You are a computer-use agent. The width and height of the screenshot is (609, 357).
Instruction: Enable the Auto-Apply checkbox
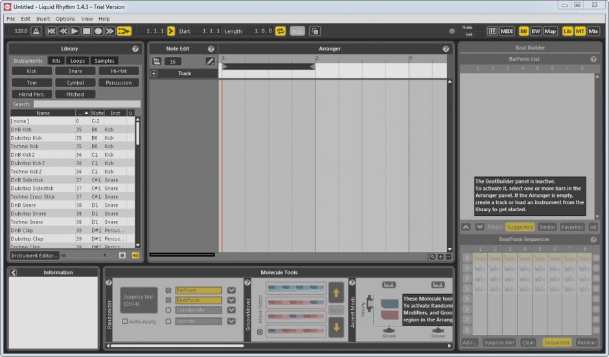click(x=124, y=321)
